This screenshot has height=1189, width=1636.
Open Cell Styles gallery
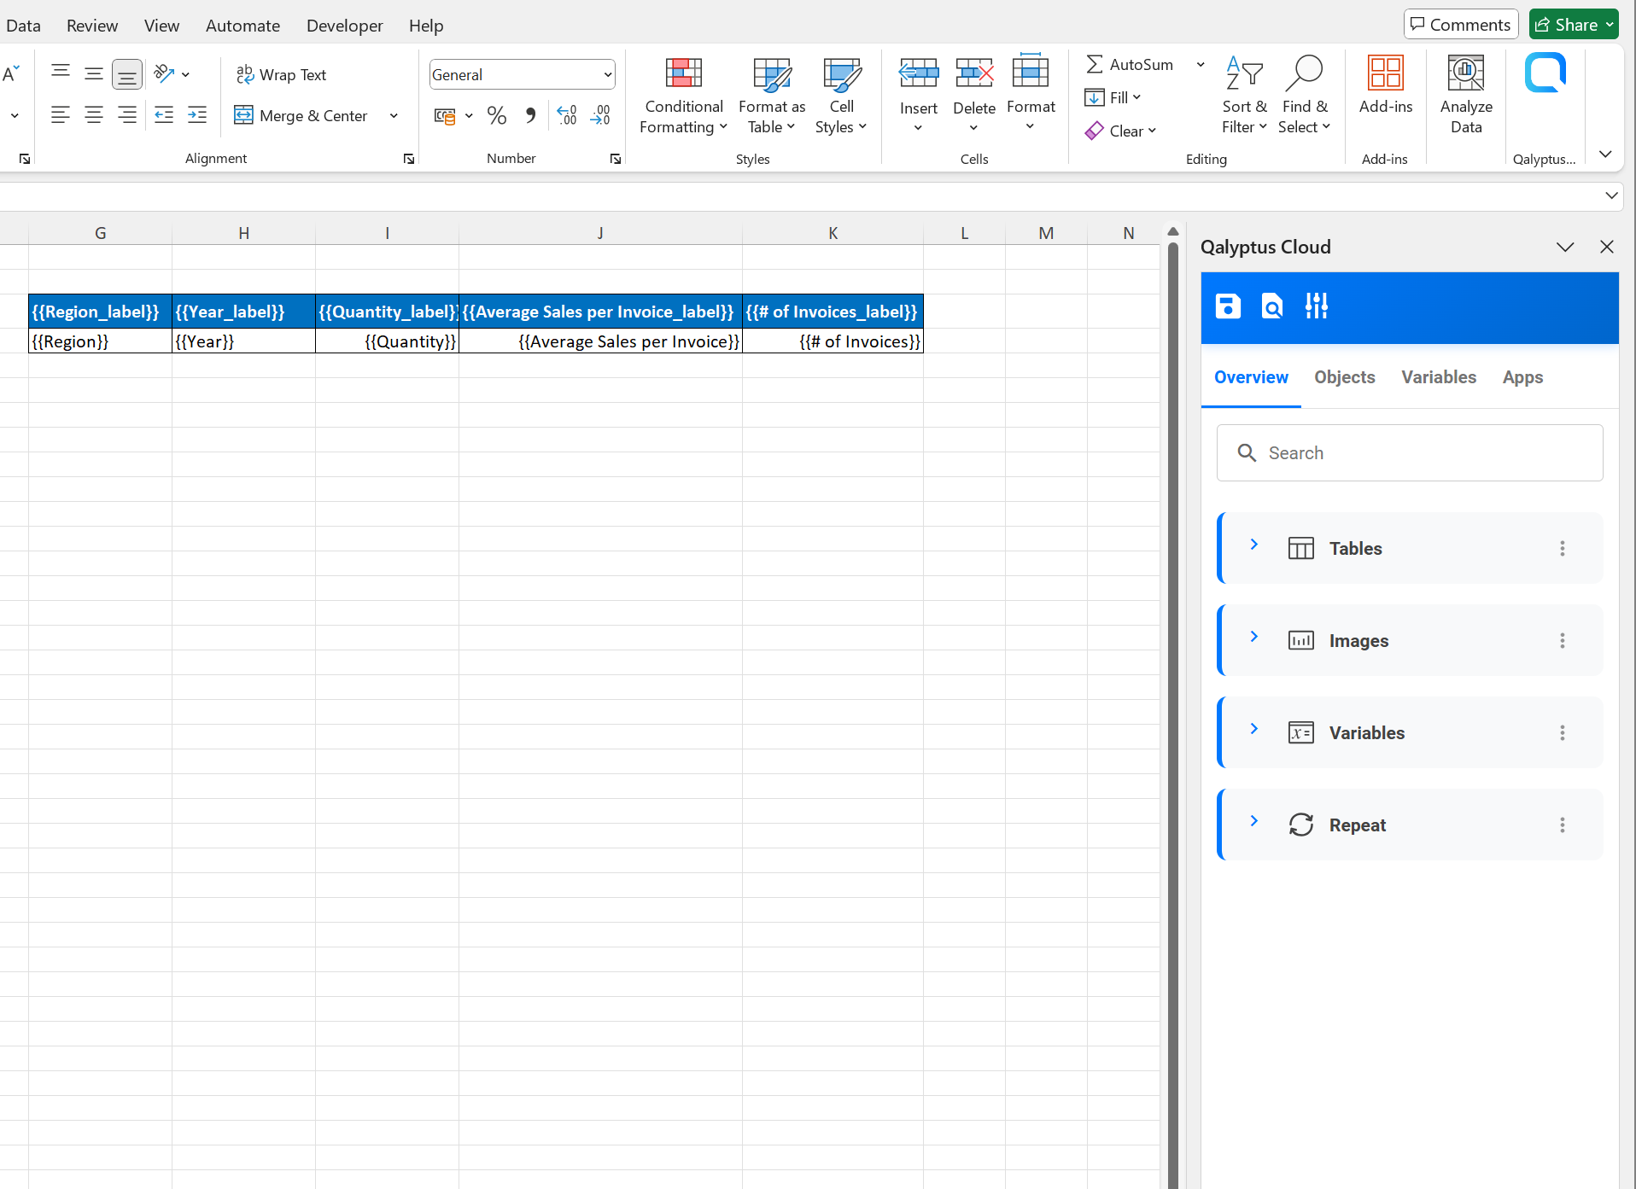point(841,94)
